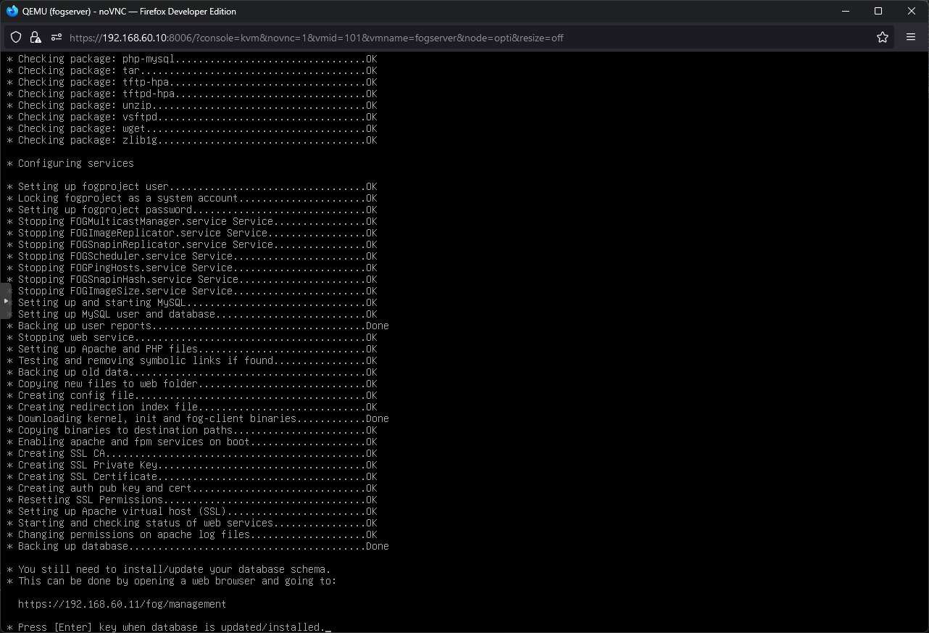
Task: Click the 'Stopping FOGMulticastManager.service Service' line
Action: pos(192,221)
